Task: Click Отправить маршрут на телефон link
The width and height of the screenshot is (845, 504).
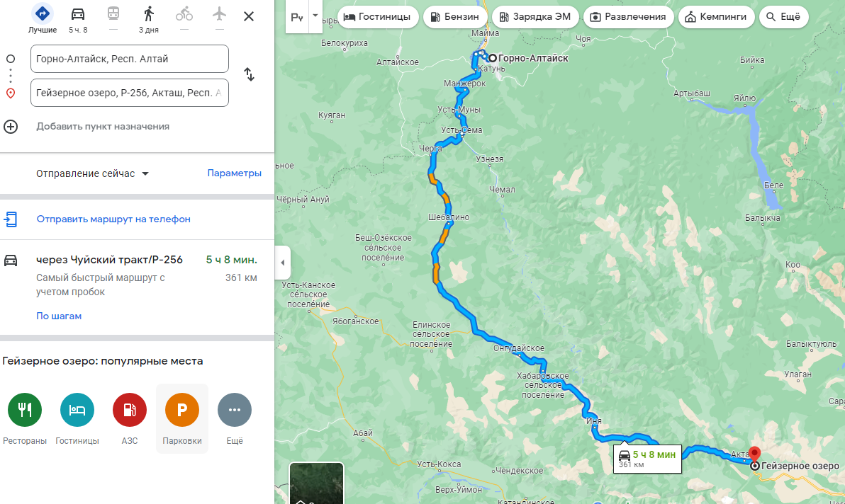Action: pyautogui.click(x=113, y=219)
